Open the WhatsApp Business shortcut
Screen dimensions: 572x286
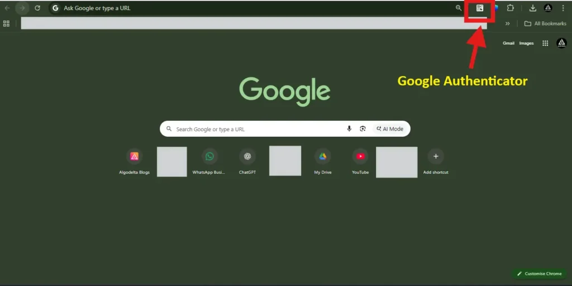click(x=209, y=157)
